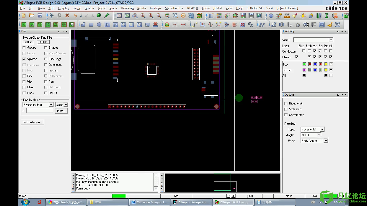Click the FLIP design icon
Viewport: 367px width, 206px height.
click(199, 15)
